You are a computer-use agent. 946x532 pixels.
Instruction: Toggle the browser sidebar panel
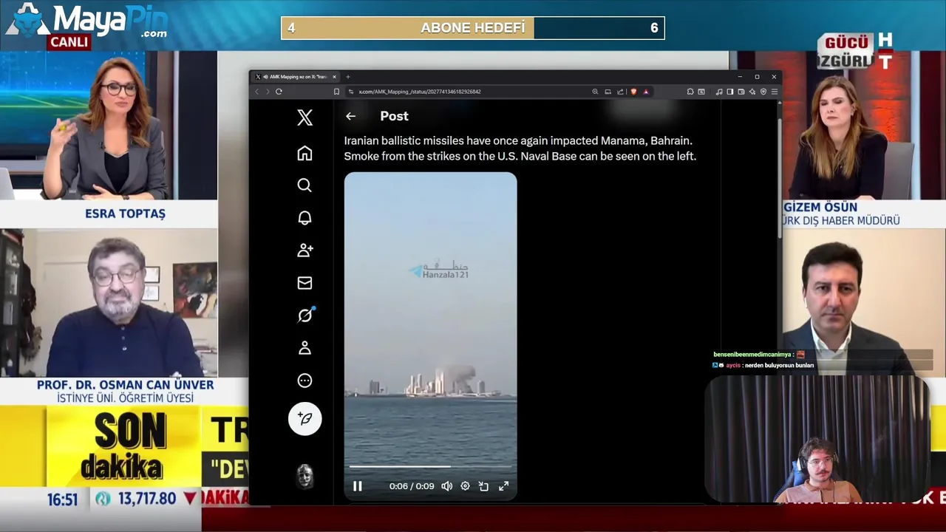click(x=730, y=92)
